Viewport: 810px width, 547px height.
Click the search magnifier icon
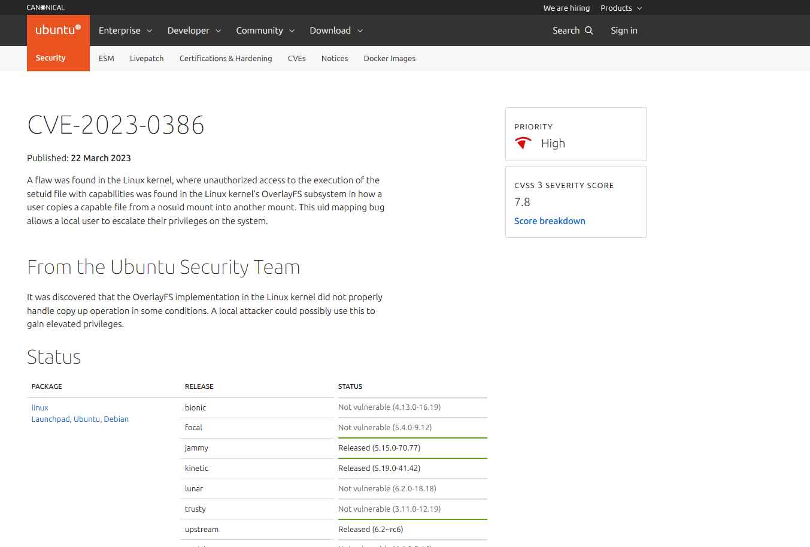click(589, 31)
